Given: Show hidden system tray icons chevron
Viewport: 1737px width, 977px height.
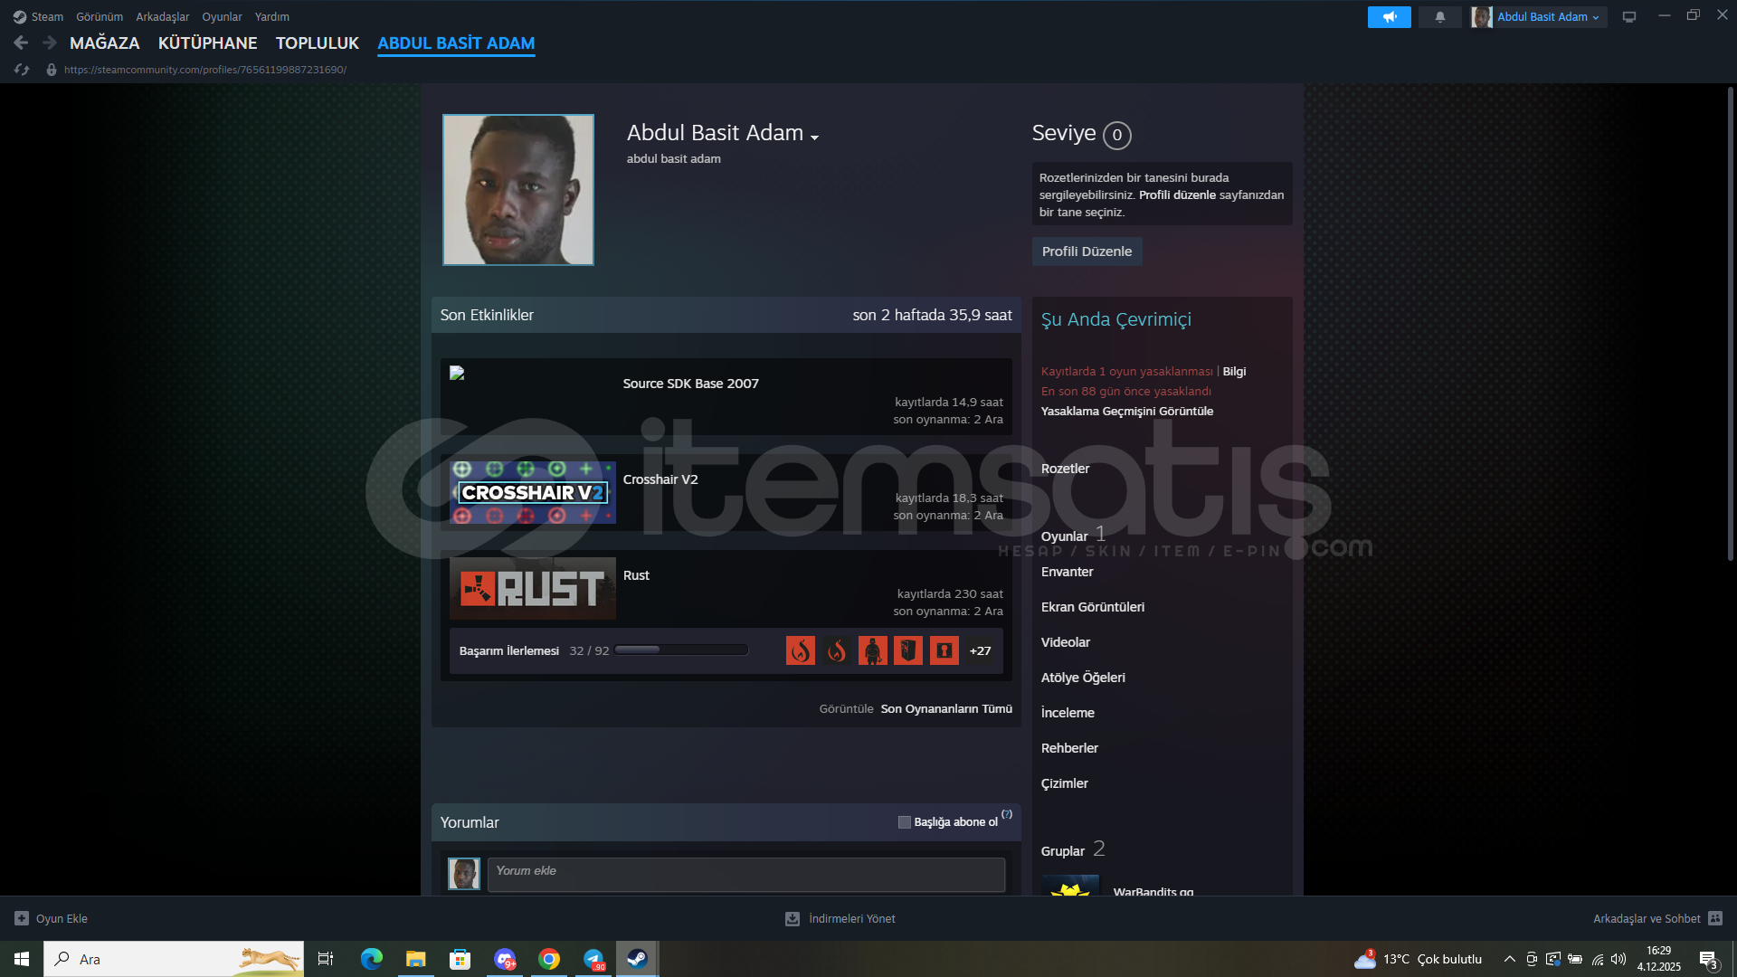Looking at the screenshot, I should pos(1509,959).
